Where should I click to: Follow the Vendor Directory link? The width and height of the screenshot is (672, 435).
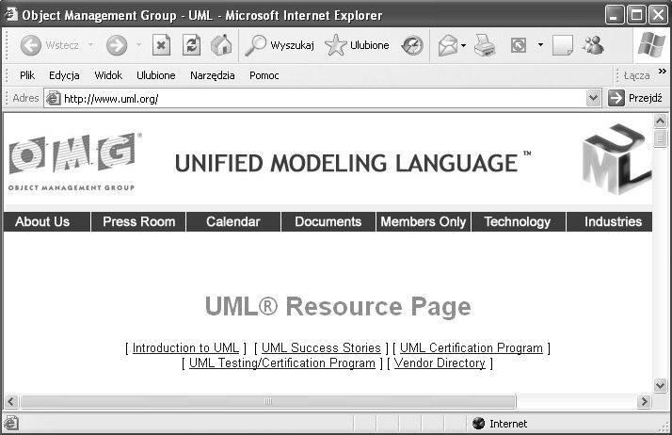(440, 363)
